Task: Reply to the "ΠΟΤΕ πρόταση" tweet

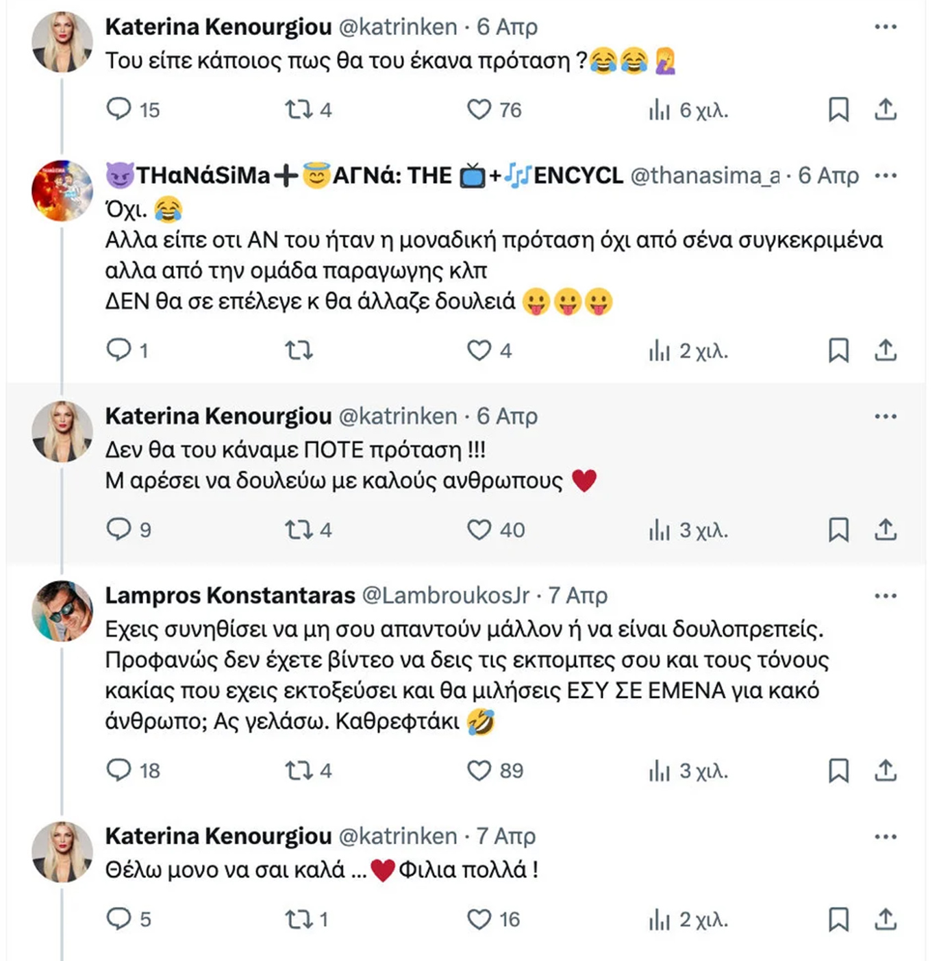Action: [x=119, y=529]
